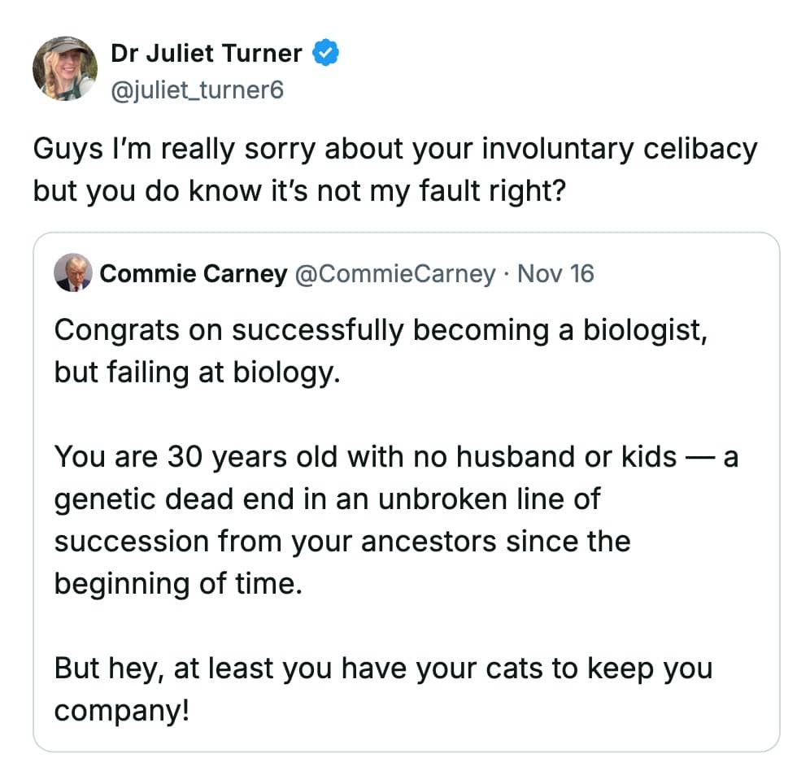This screenshot has height=784, width=810.
Task: Click the line "You are 30 years old"
Action: [396, 457]
